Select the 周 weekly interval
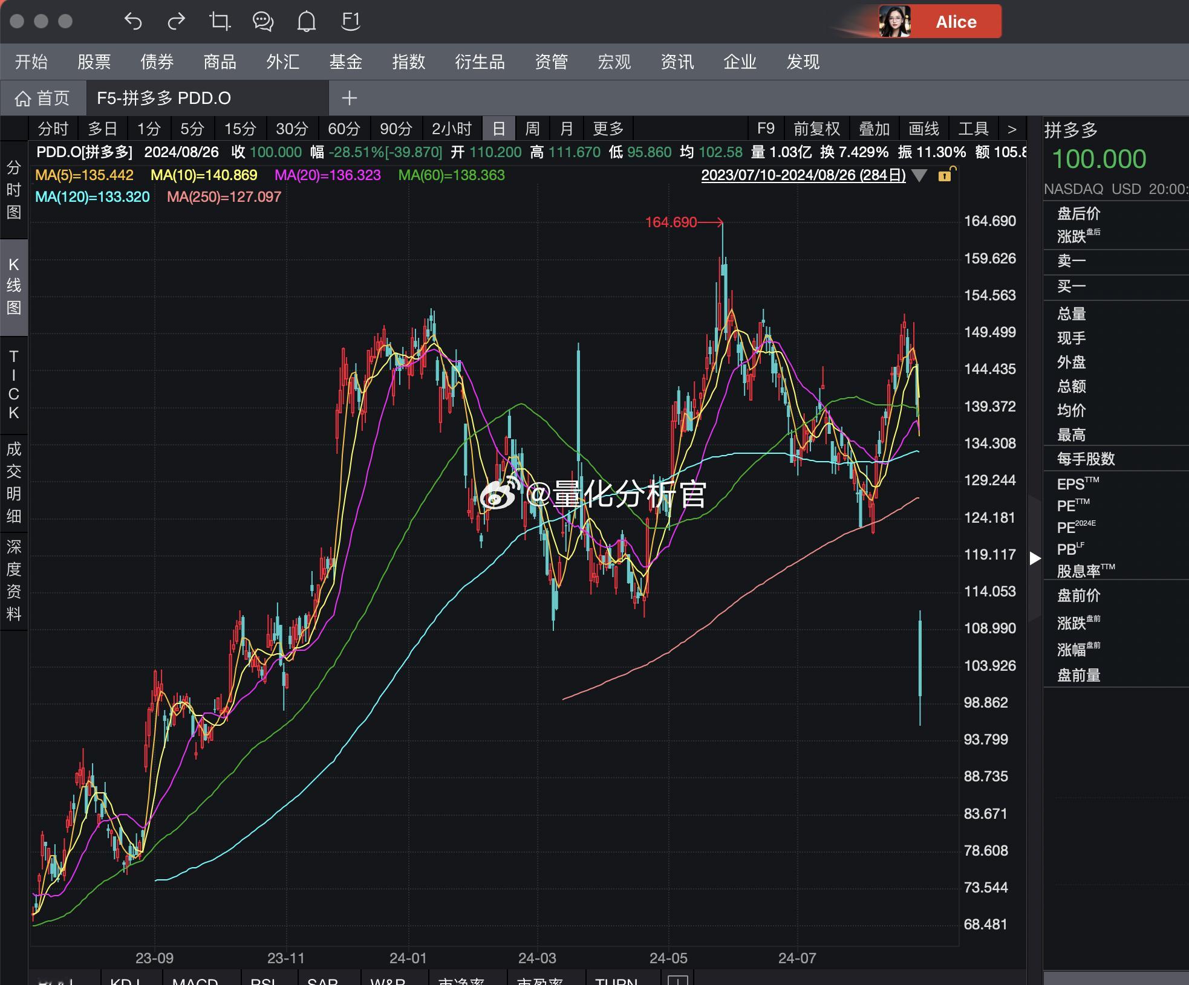Screen dimensions: 1189x985 click(532, 129)
